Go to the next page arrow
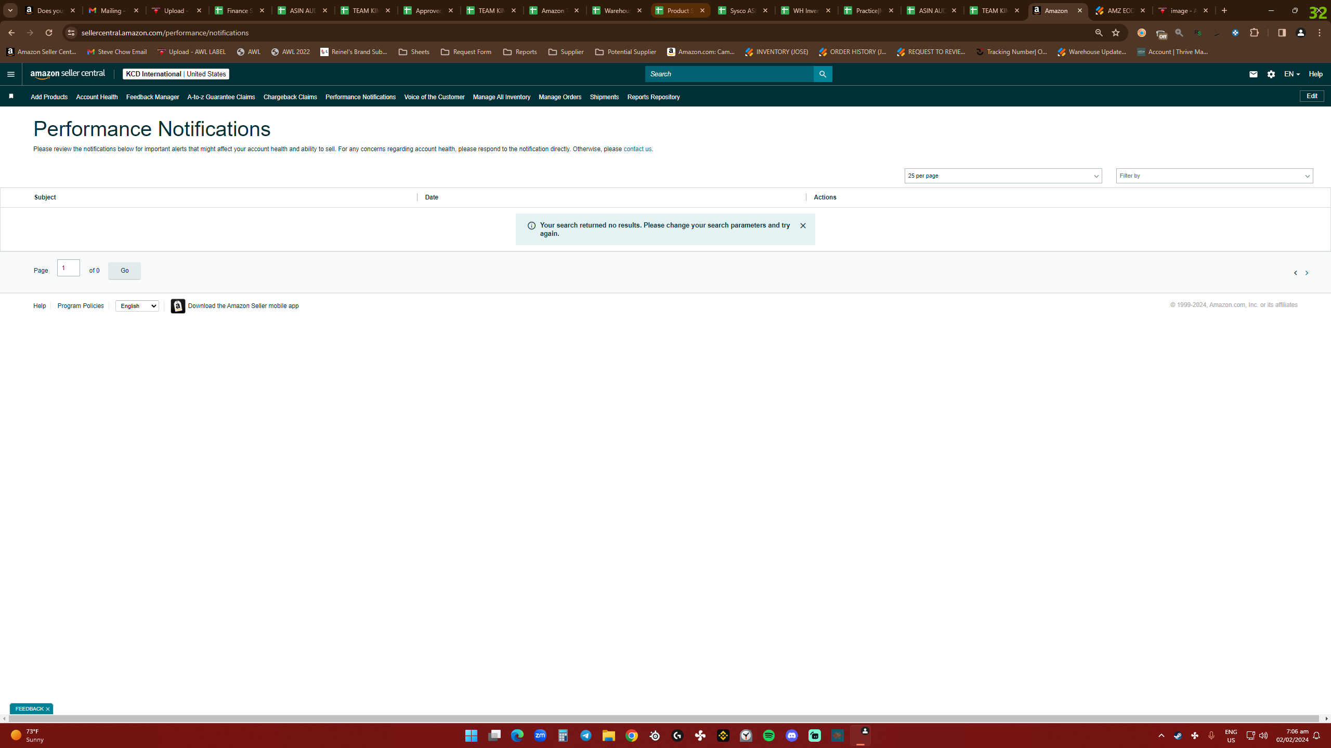 pos(1307,273)
